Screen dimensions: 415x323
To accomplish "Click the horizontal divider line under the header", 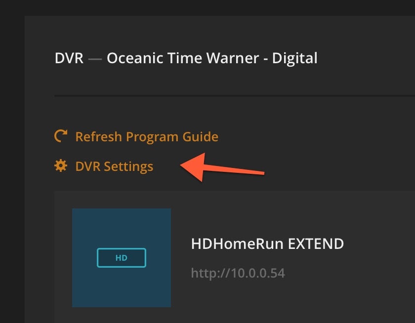I will (x=235, y=96).
